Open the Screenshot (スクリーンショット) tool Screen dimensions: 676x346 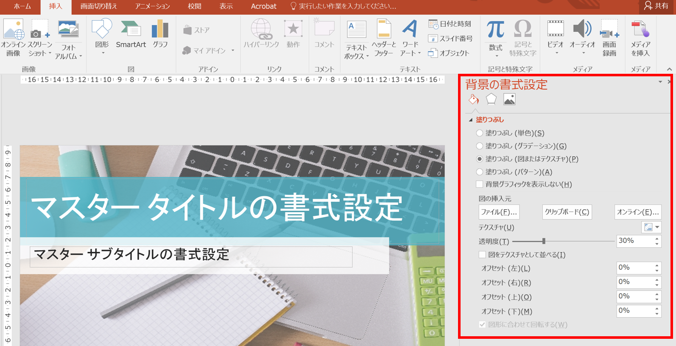[x=39, y=38]
